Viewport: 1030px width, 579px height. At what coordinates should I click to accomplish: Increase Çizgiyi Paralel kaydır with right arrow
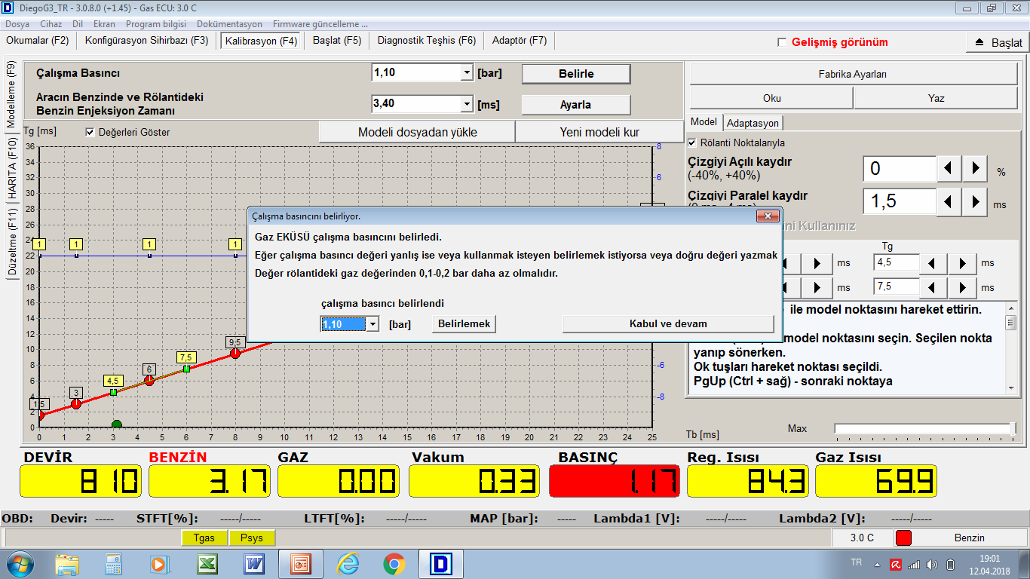pos(975,201)
